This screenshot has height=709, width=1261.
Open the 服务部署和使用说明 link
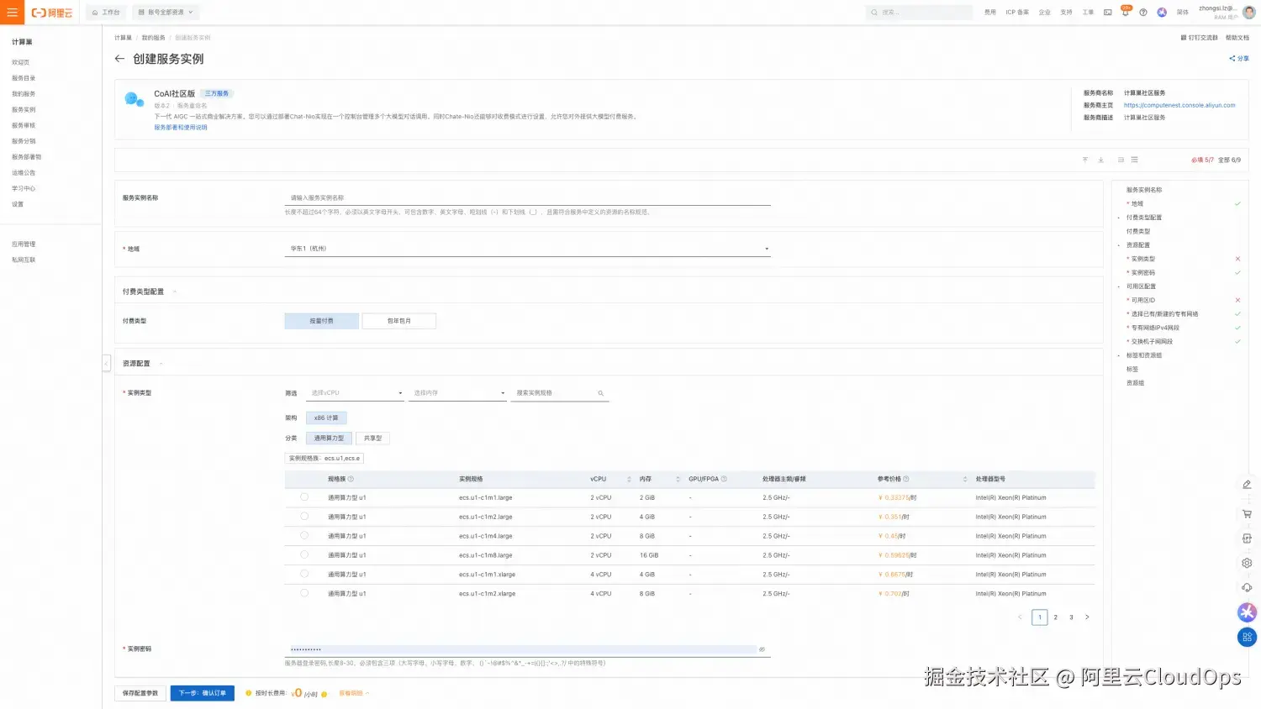[181, 128]
